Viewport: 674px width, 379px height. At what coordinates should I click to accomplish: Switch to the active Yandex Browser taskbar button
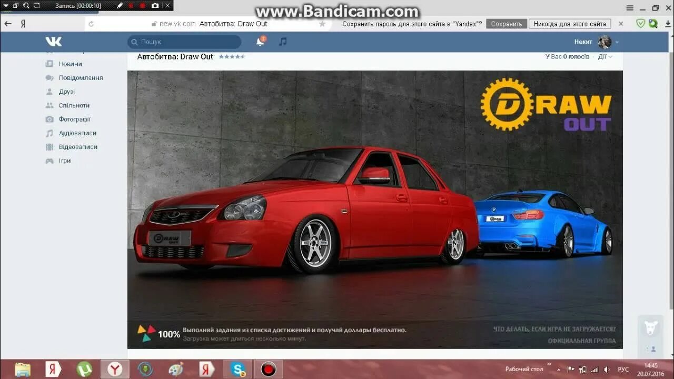(x=115, y=369)
